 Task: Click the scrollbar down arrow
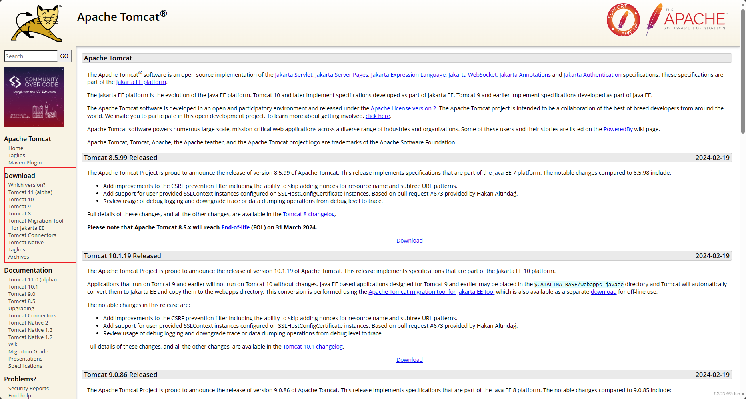(743, 394)
